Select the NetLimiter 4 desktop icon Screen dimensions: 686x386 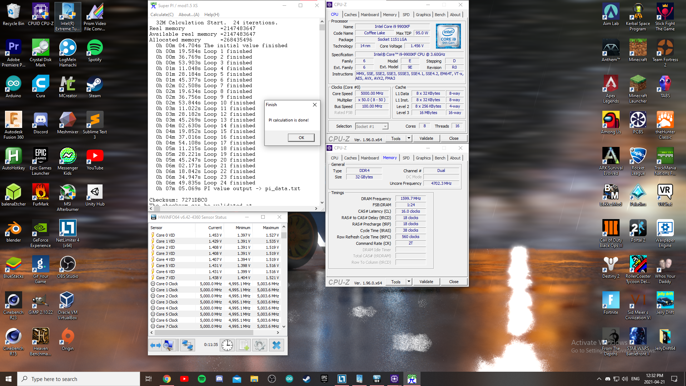pyautogui.click(x=68, y=233)
